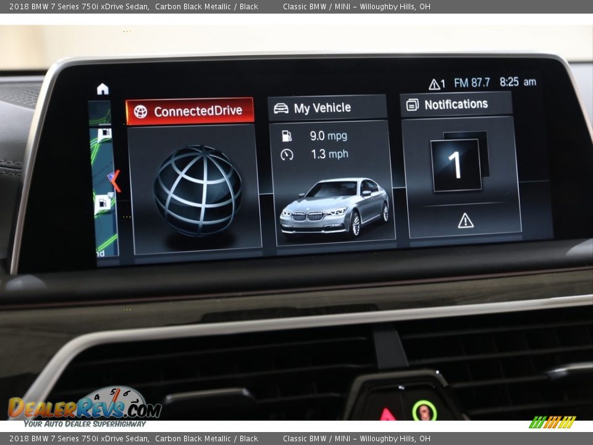Select the speedometer icon beside 1.3 mph
This screenshot has width=593, height=445.
[x=286, y=154]
